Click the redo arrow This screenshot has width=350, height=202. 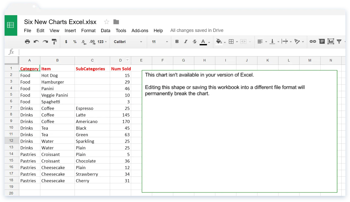point(45,42)
